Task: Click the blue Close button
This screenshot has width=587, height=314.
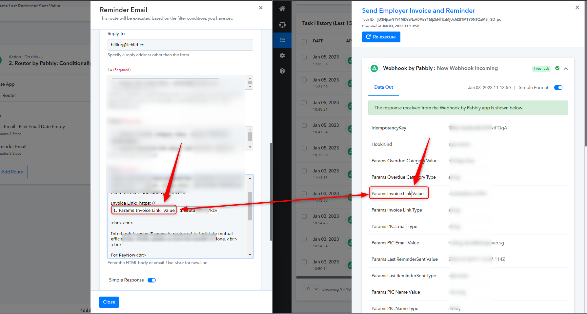Action: coord(109,302)
